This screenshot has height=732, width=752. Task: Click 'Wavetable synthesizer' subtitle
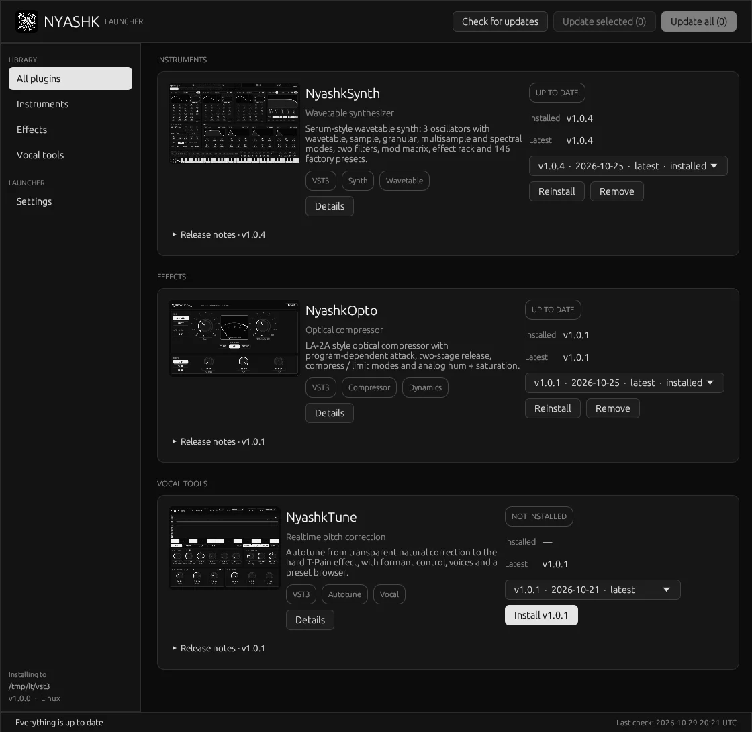(x=350, y=113)
